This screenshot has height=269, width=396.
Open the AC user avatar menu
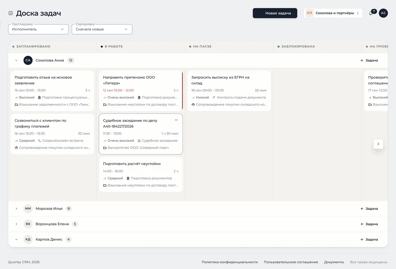[x=383, y=13]
